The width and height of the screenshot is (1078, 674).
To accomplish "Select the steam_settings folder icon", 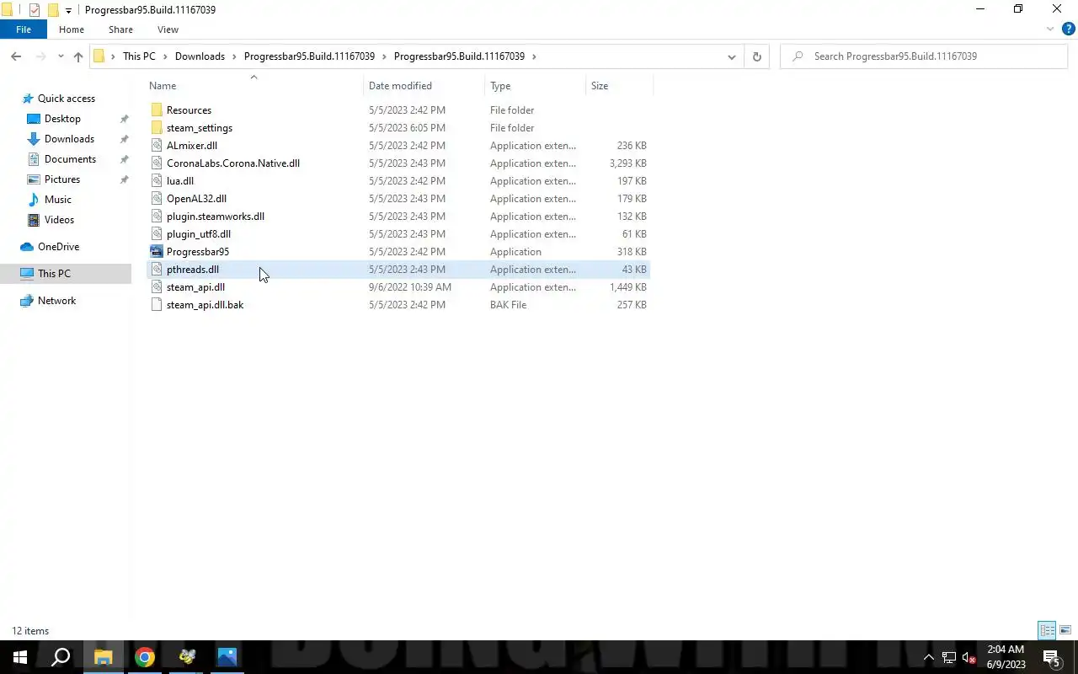I will (x=157, y=128).
